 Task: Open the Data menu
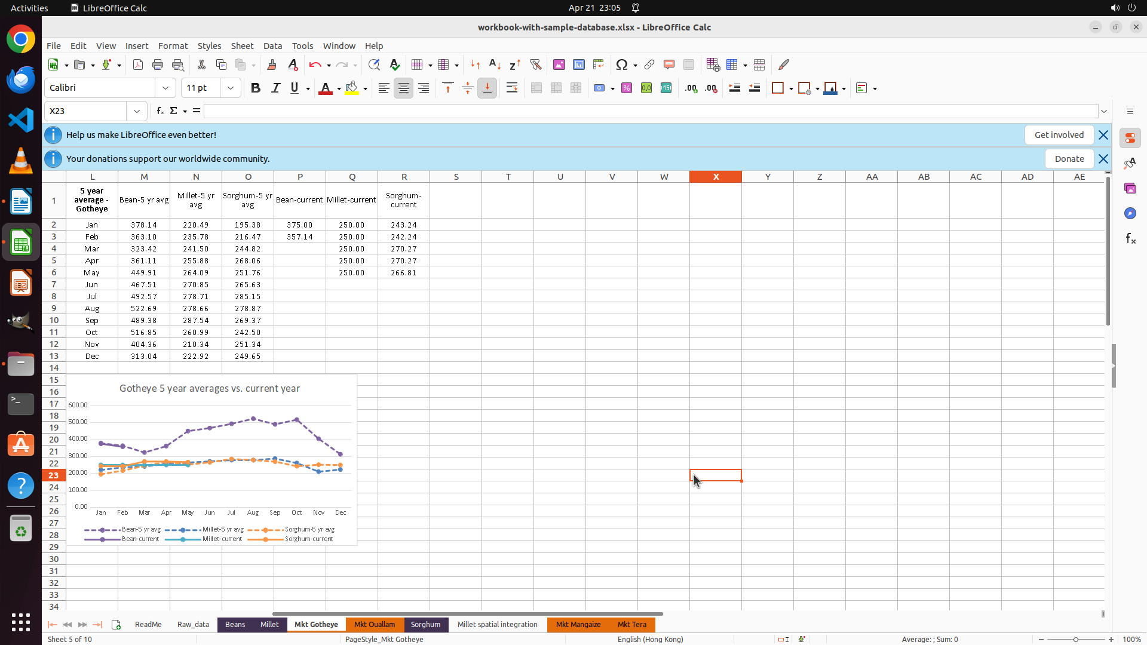[272, 46]
